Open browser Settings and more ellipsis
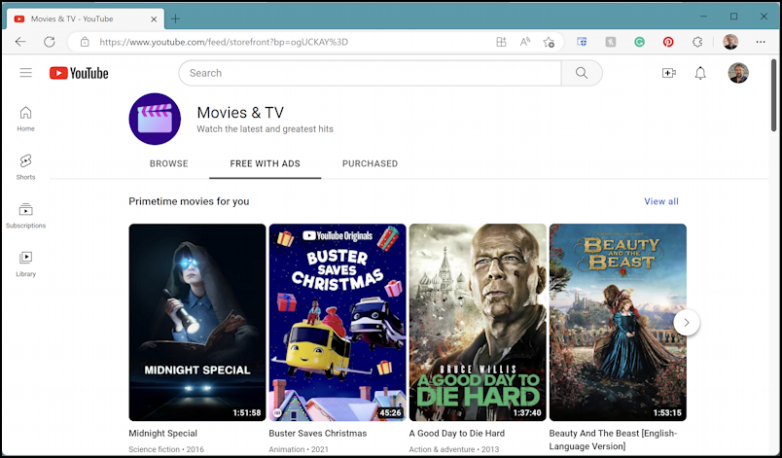The width and height of the screenshot is (782, 458). (760, 42)
